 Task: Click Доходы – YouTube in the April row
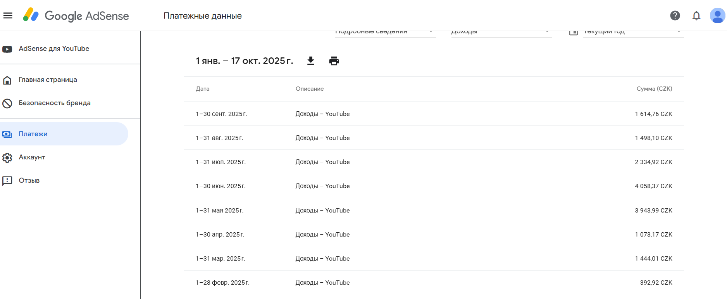322,235
